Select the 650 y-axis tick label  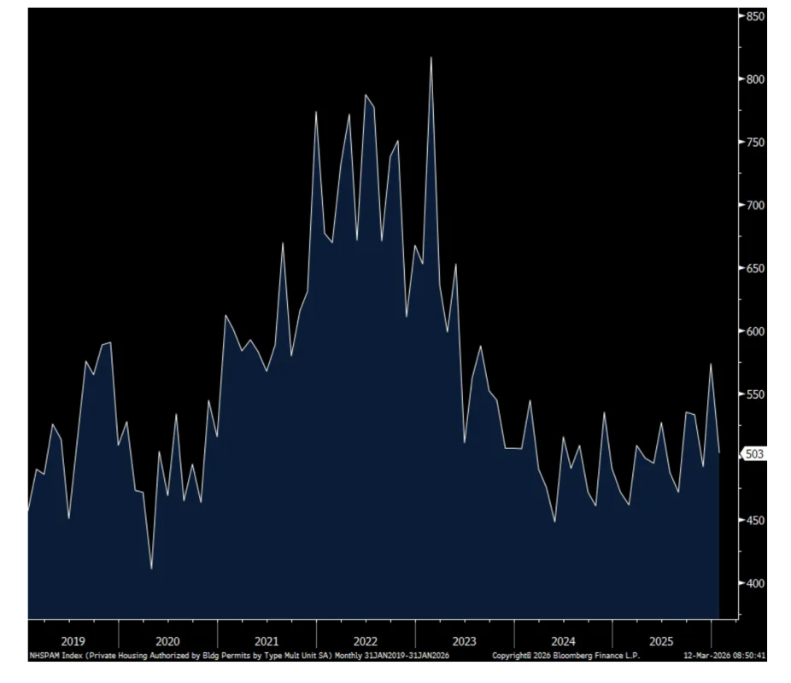click(x=753, y=268)
